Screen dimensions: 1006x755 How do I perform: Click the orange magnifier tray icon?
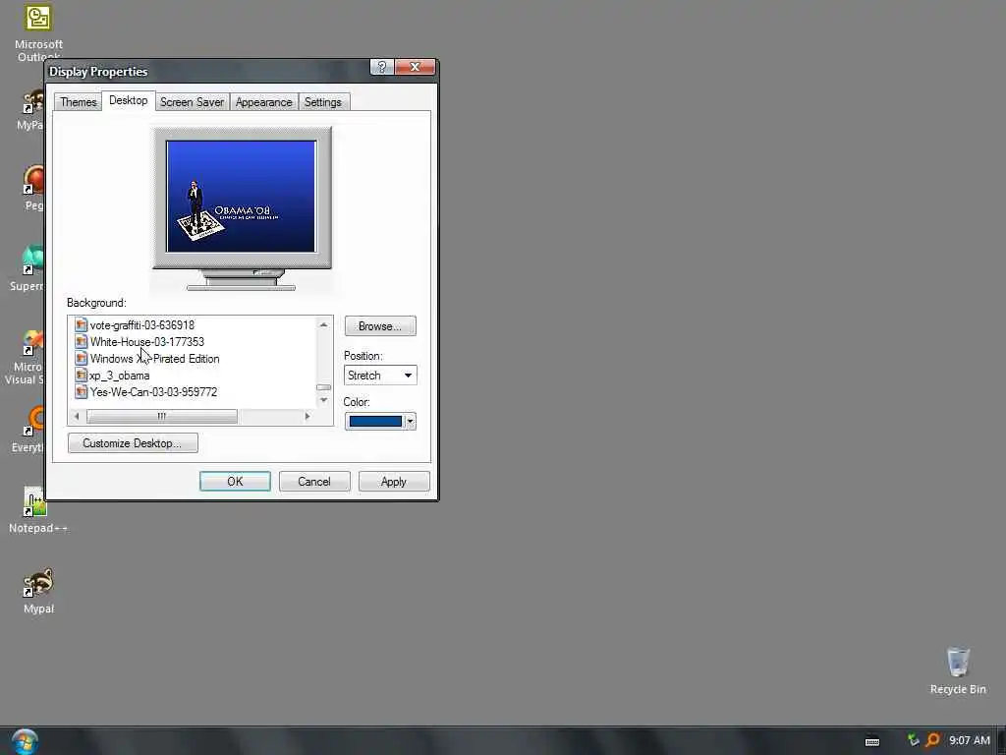pyautogui.click(x=932, y=740)
